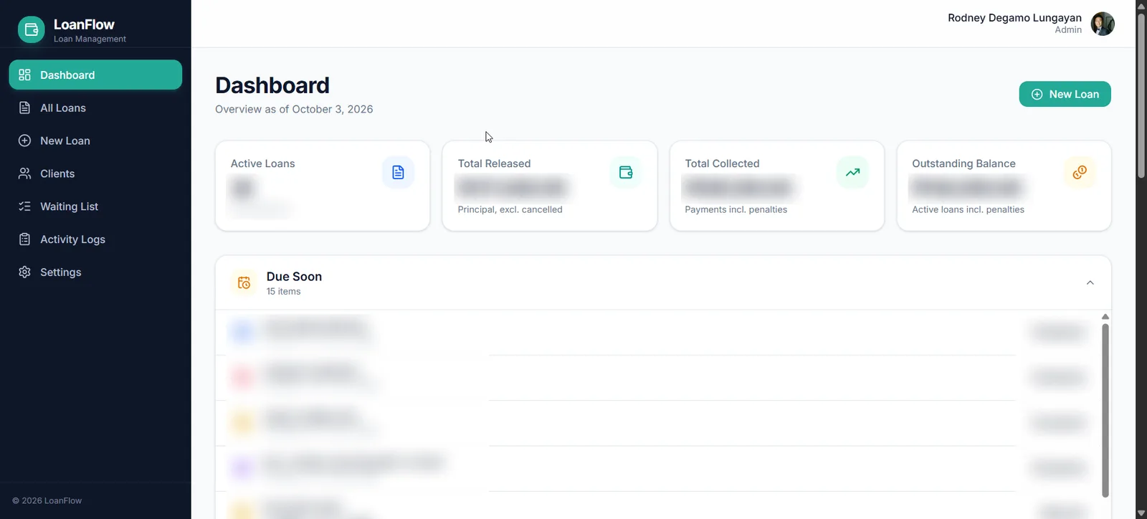Click the Dashboard page title

[272, 85]
